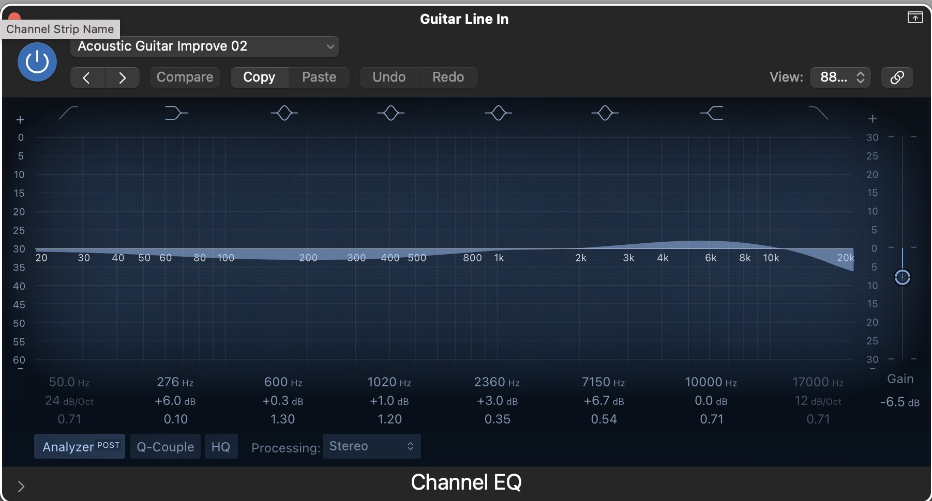
Task: Open the Acoustic Guitar Improve 02 preset menu
Action: point(205,46)
